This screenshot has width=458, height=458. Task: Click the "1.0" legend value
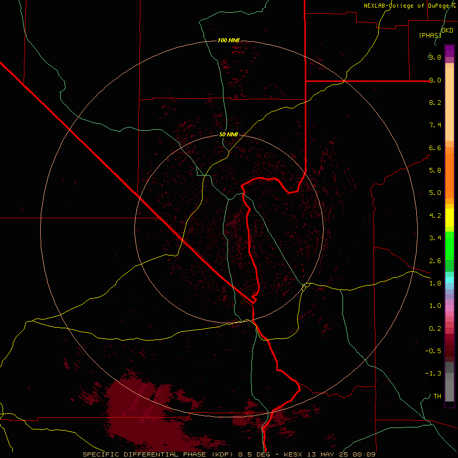[435, 306]
